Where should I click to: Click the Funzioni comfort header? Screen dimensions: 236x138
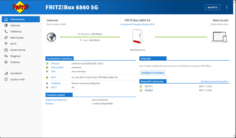[x=59, y=95]
